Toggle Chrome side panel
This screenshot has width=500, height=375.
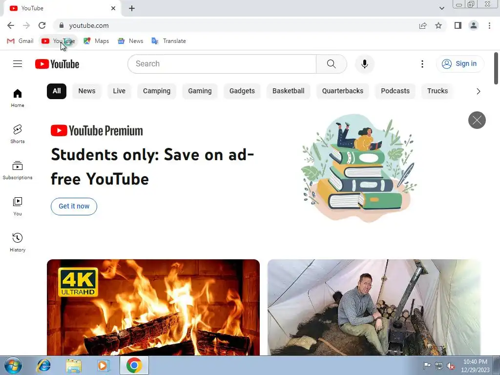(x=458, y=25)
